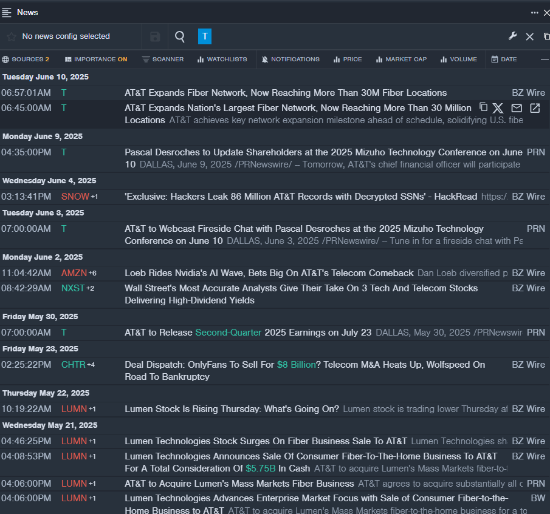Open the Date filter
Image resolution: width=550 pixels, height=514 pixels.
coord(504,59)
